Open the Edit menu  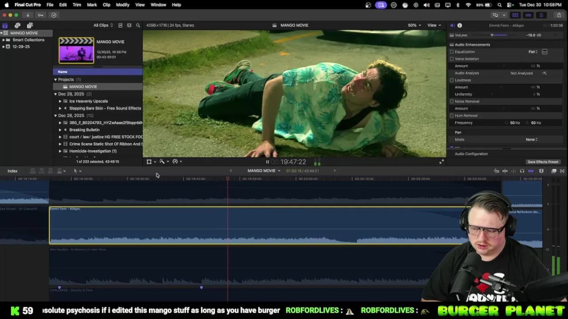pos(63,5)
